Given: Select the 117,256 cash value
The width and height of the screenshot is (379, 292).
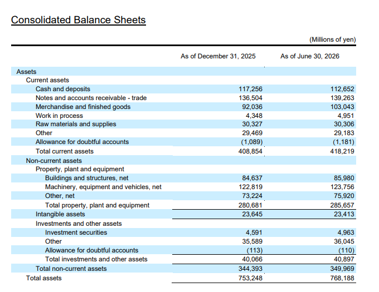Looking at the screenshot, I should click(250, 89).
